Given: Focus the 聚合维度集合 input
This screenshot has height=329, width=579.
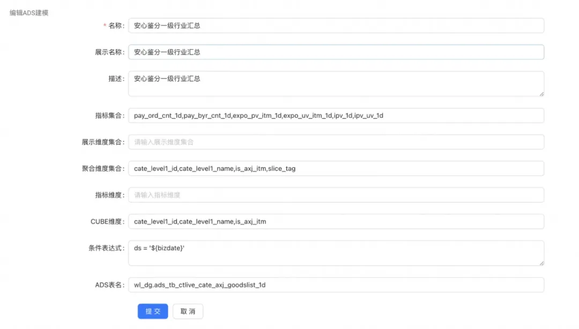Looking at the screenshot, I should point(336,169).
